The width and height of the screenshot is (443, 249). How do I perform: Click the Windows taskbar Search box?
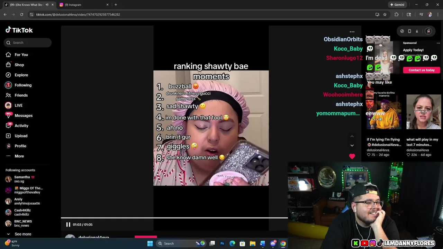(x=181, y=243)
